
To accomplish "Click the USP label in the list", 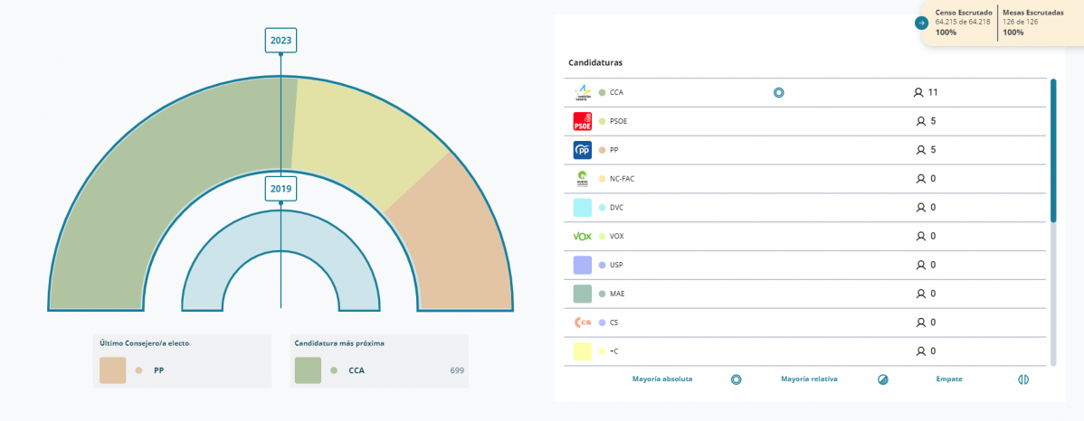I will pos(617,265).
